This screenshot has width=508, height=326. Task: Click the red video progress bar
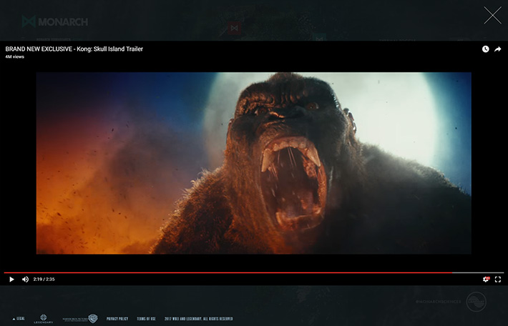pyautogui.click(x=215, y=272)
